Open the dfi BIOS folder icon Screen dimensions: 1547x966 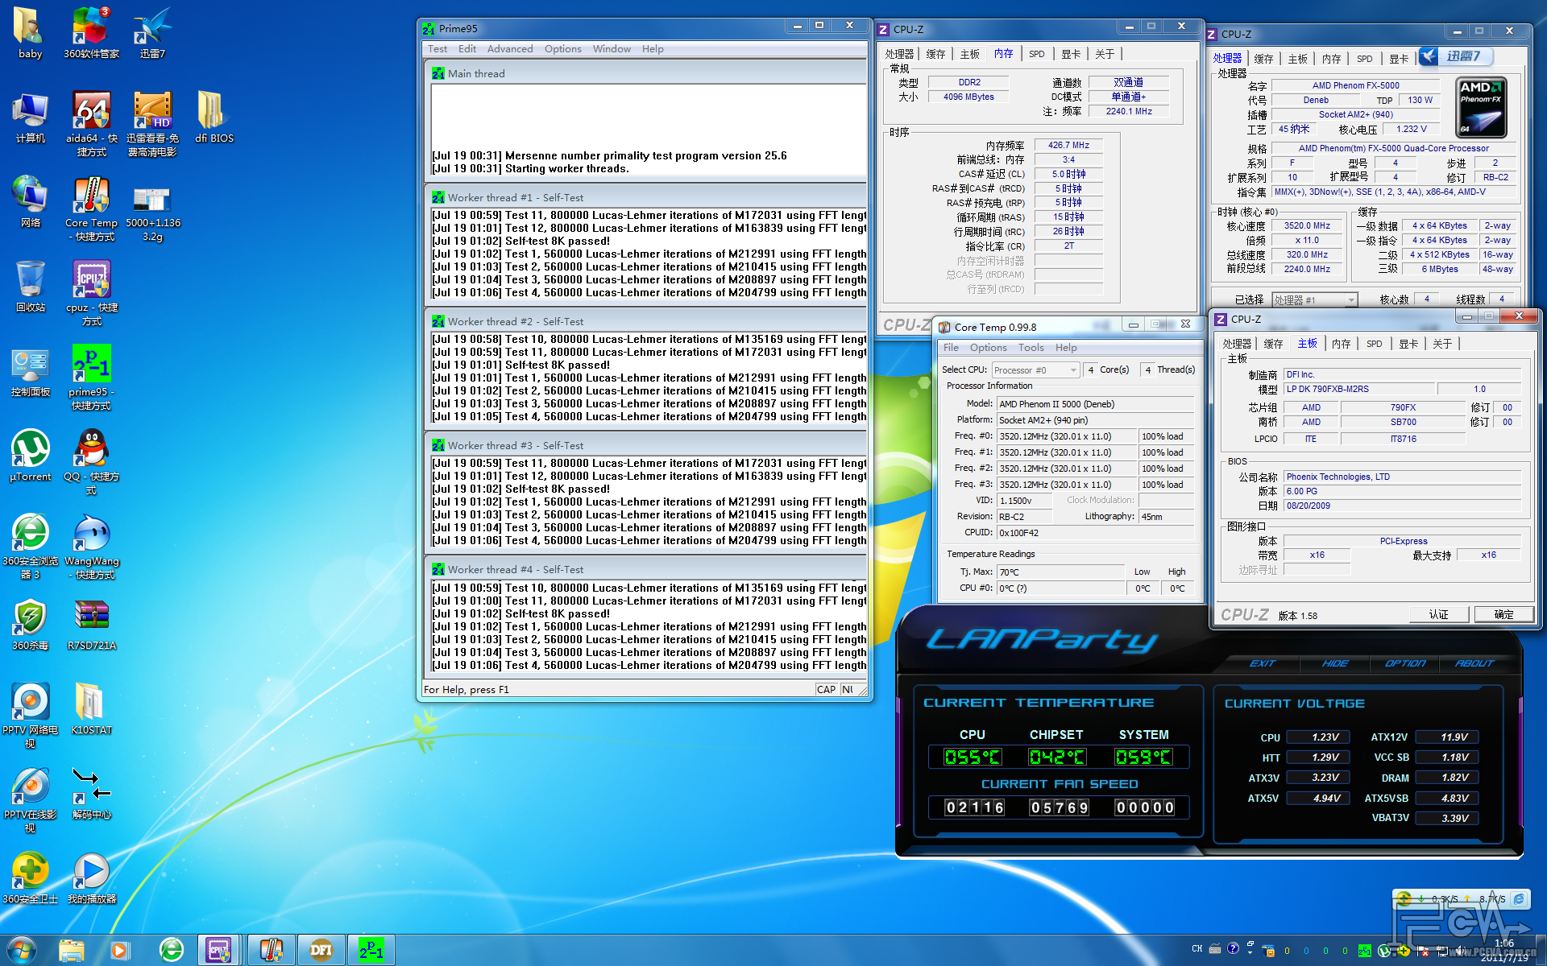click(214, 118)
